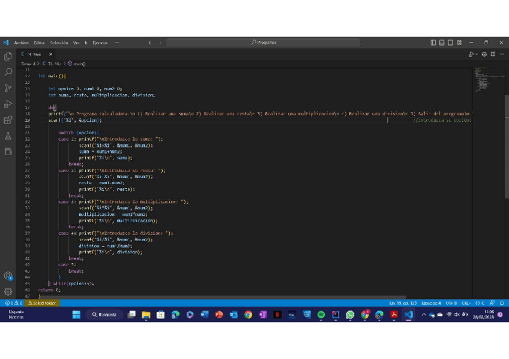Open the Extensions view
Image resolution: width=509 pixels, height=359 pixels.
pyautogui.click(x=8, y=120)
